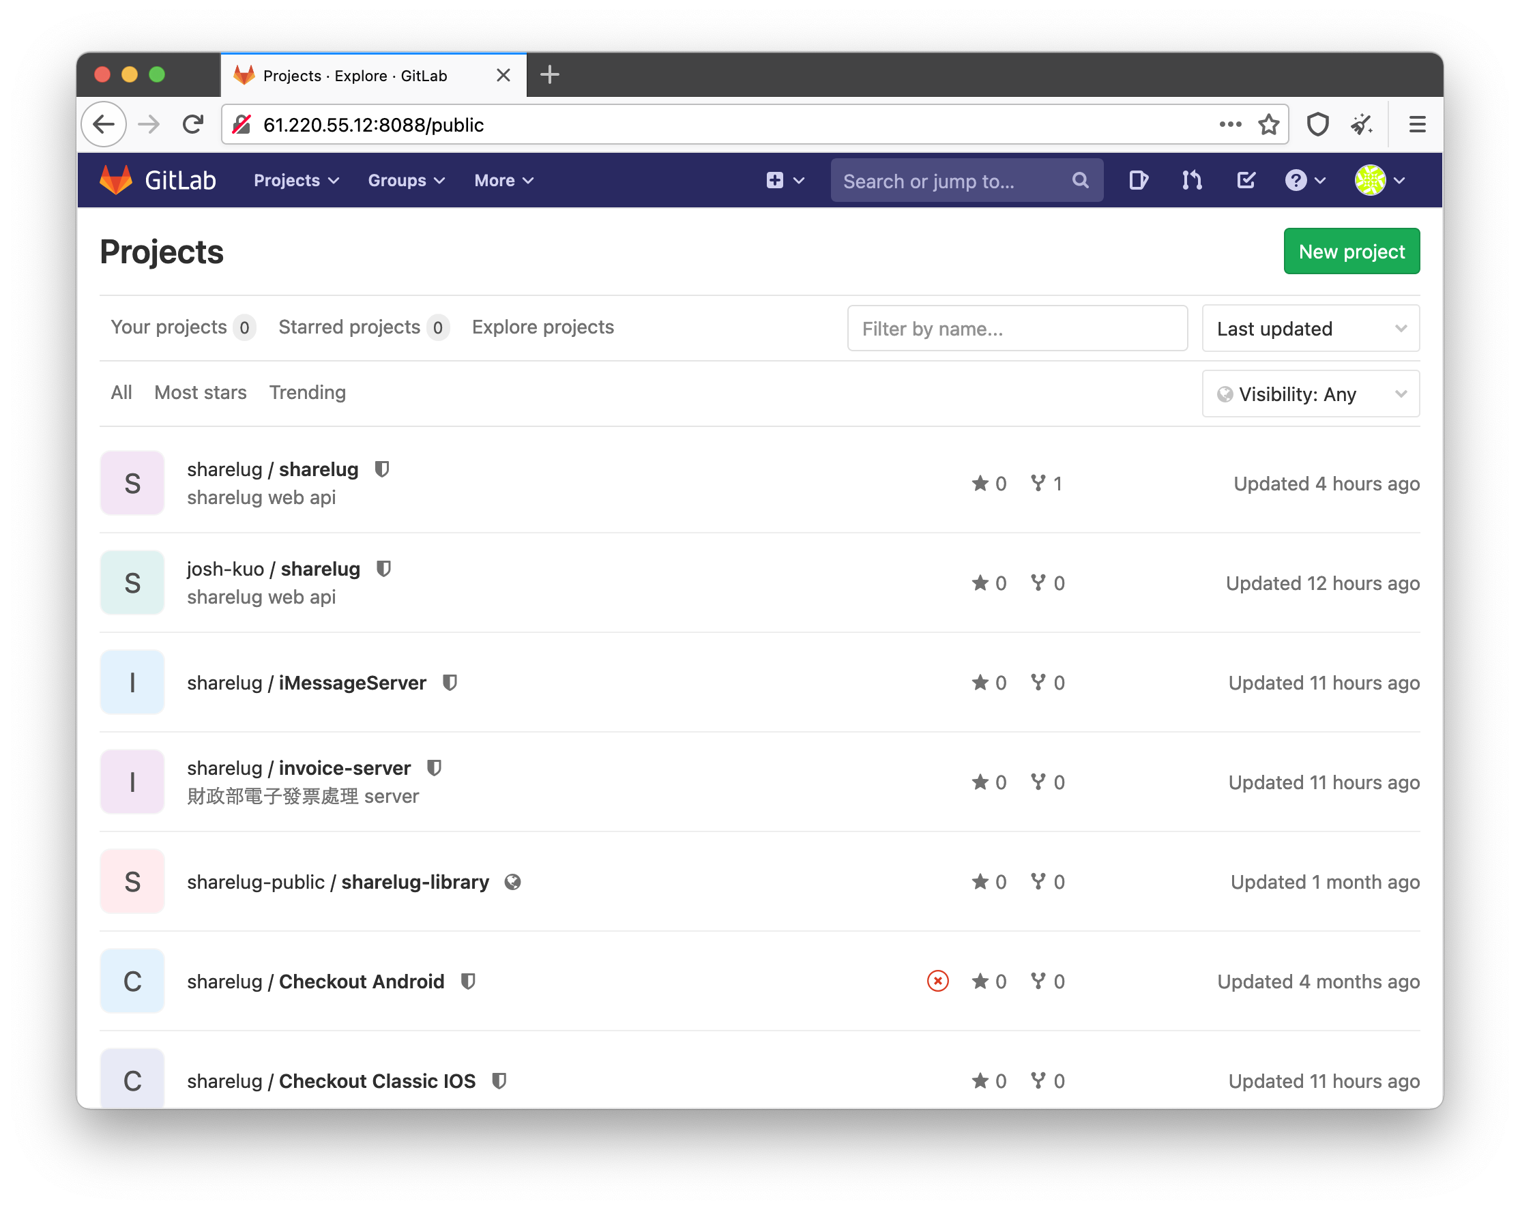
Task: Click star count on sharelug / sharelug row
Action: pyautogui.click(x=989, y=484)
